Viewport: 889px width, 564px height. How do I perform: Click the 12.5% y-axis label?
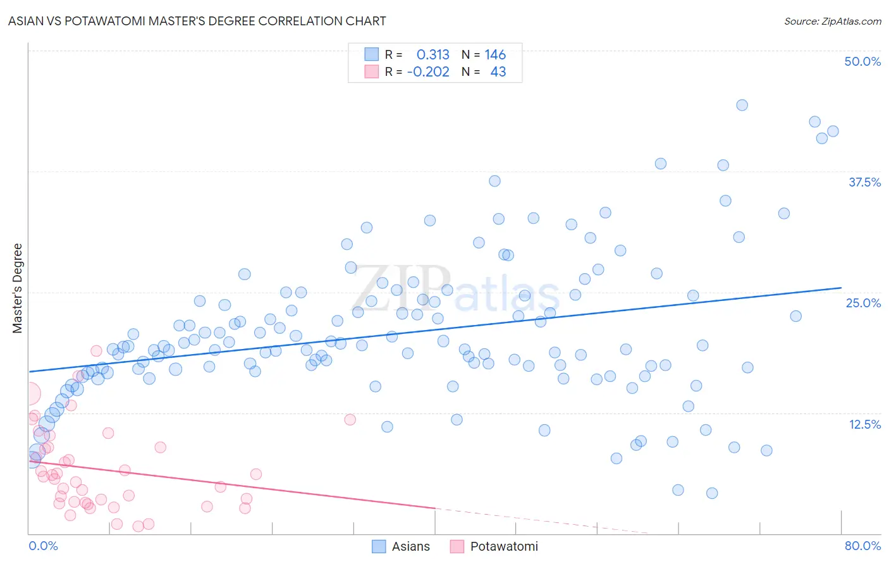pos(864,424)
